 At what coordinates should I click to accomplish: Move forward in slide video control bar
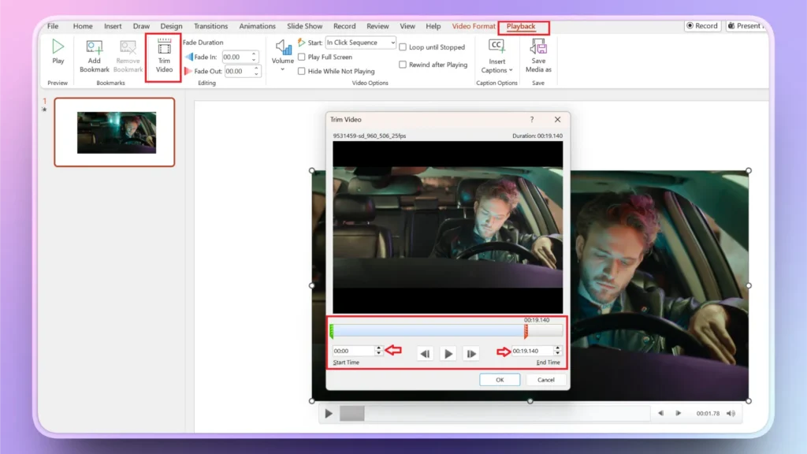679,413
